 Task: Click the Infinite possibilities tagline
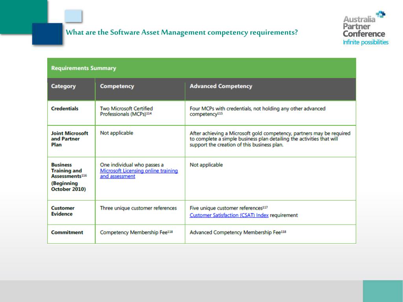pos(366,42)
